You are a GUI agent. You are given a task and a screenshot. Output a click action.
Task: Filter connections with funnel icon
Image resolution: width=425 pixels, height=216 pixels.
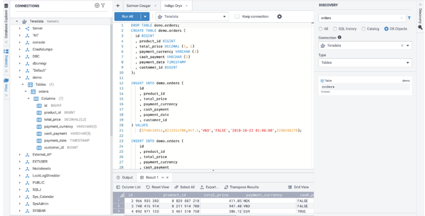(x=103, y=5)
